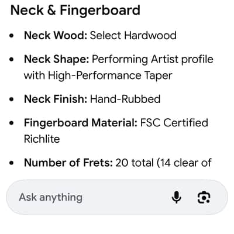
Task: Click the 20 total fret count text
Action: tap(135, 163)
